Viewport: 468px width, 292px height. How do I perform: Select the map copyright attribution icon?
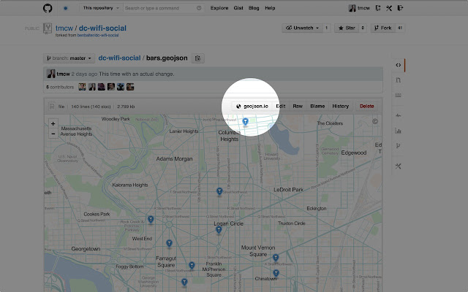point(375,121)
